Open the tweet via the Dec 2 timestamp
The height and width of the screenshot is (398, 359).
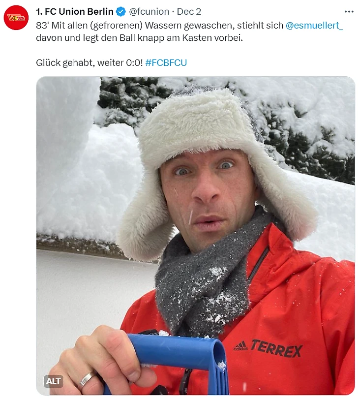189,12
